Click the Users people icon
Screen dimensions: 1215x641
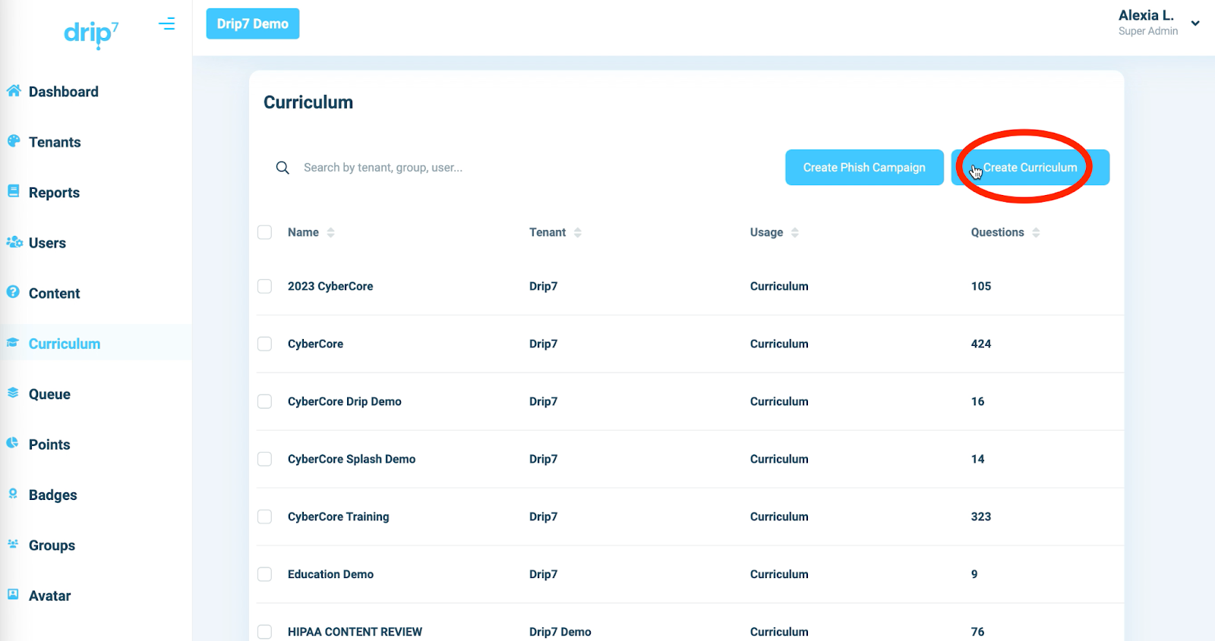point(14,242)
